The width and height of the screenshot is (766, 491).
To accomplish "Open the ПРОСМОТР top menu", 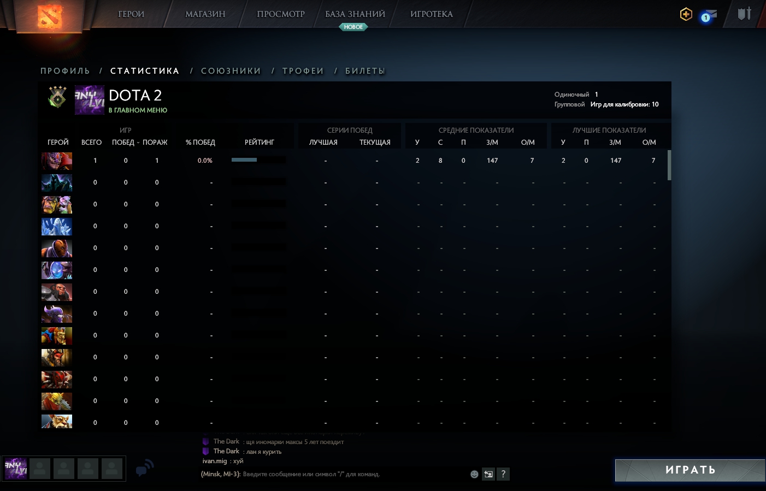I will [281, 14].
